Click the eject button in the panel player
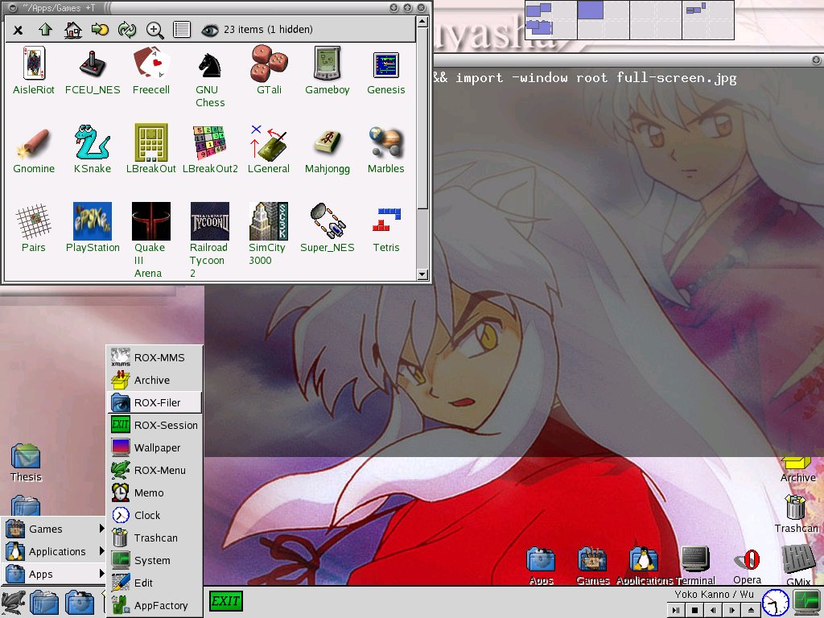Image resolution: width=824 pixels, height=618 pixels. (751, 610)
